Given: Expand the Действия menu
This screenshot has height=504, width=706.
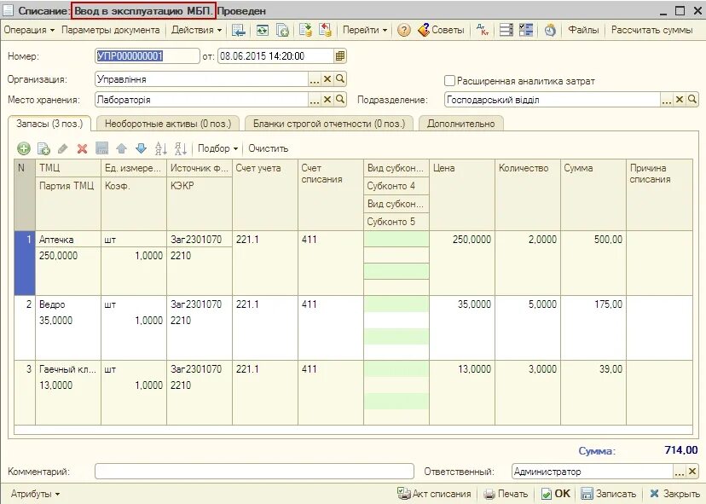Looking at the screenshot, I should [197, 30].
